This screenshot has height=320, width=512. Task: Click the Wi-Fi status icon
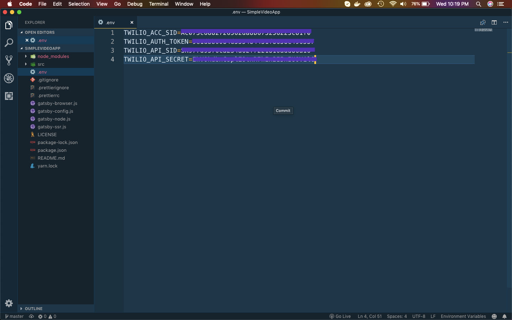tap(393, 4)
